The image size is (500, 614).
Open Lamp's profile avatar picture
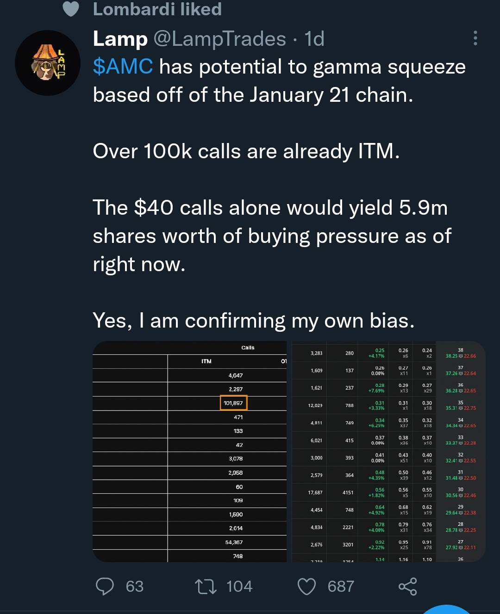click(48, 63)
